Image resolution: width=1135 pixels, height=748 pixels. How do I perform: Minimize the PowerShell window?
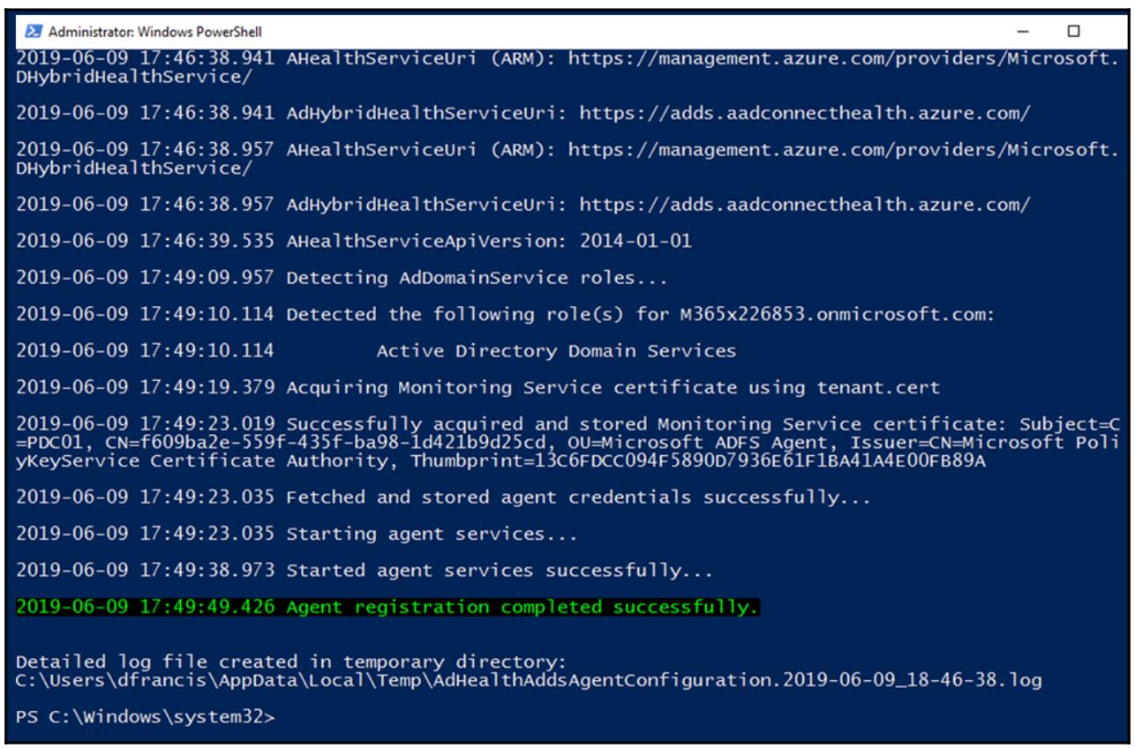tap(1023, 32)
